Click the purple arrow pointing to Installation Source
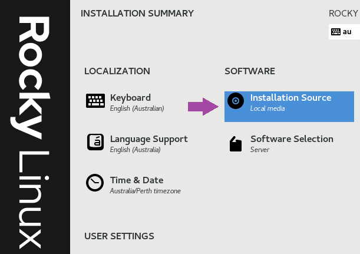The width and height of the screenshot is (360, 254). click(x=203, y=107)
